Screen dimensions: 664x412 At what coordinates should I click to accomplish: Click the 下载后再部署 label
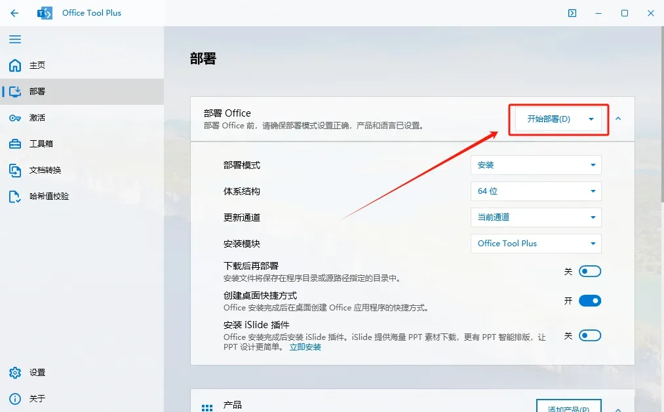250,266
